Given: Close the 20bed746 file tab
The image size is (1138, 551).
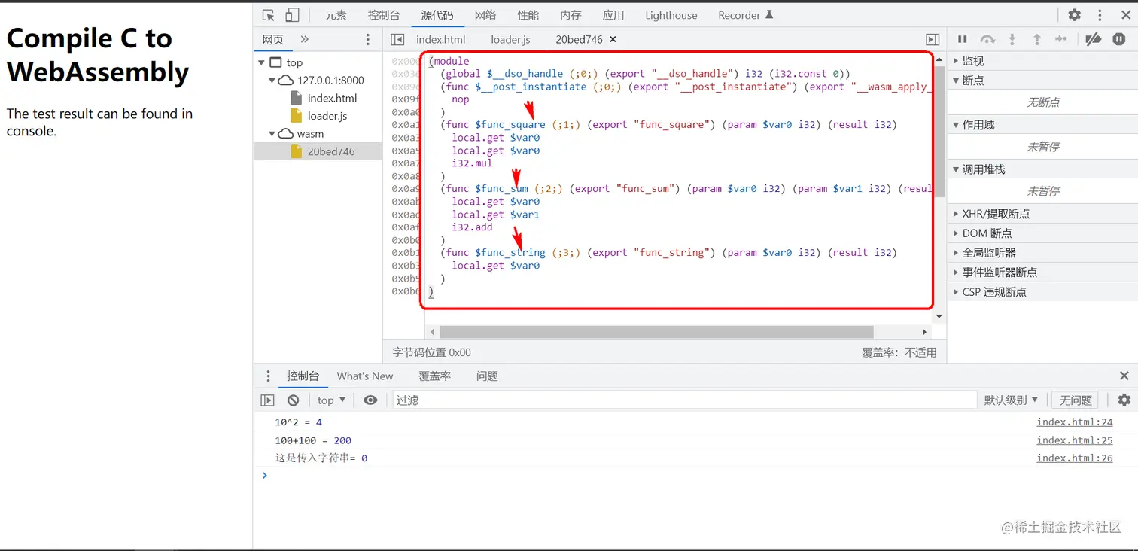Looking at the screenshot, I should click(x=613, y=40).
